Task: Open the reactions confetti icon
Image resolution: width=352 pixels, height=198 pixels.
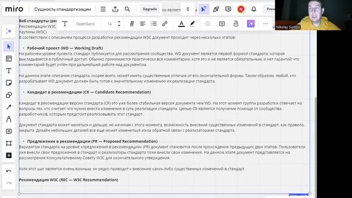Action: click(216, 9)
